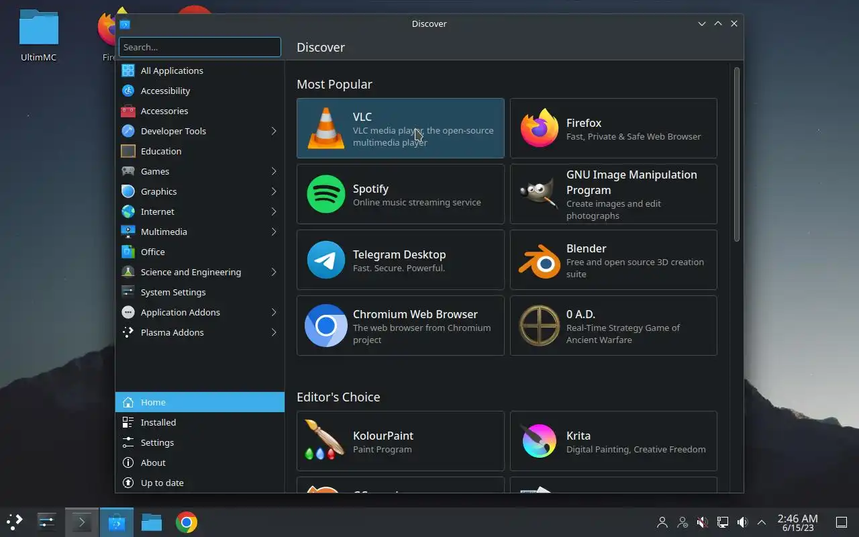Click the content area vertical scrollbar
This screenshot has width=859, height=537.
coord(736,154)
